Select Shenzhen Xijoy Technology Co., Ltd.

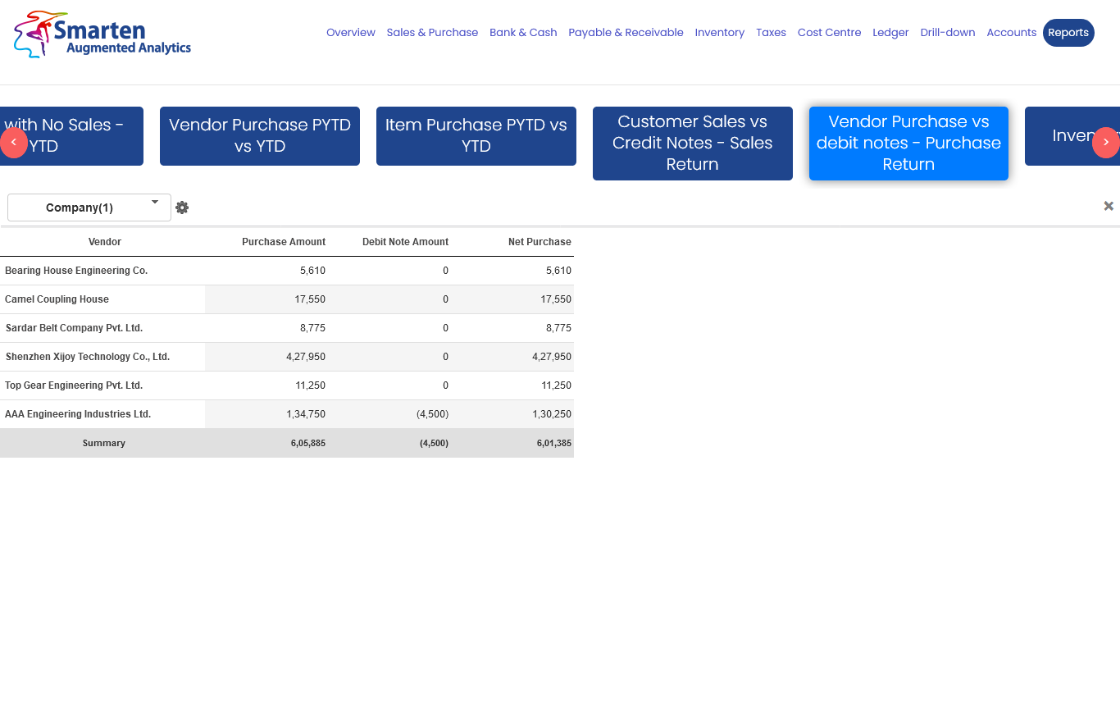pos(87,357)
